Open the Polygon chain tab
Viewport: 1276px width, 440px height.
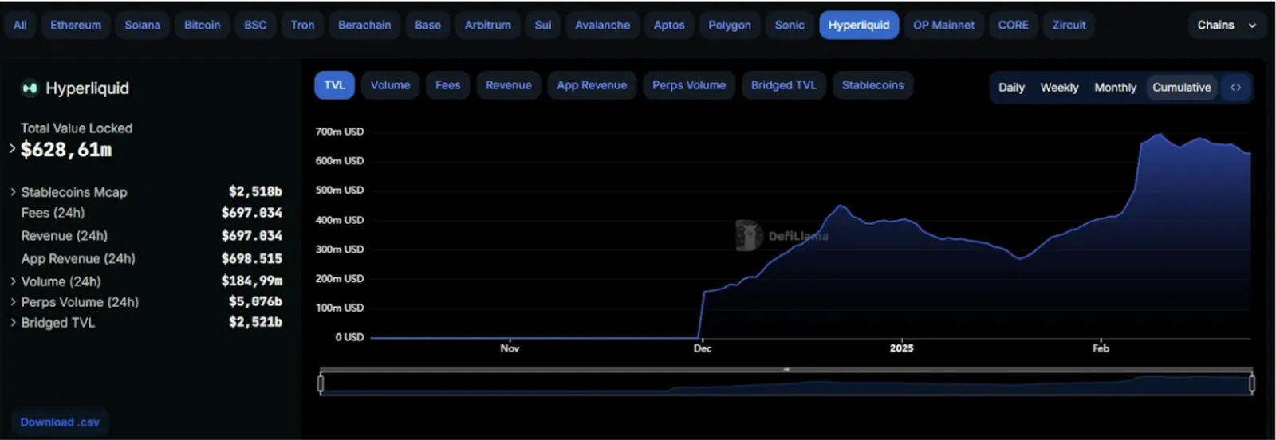(730, 26)
